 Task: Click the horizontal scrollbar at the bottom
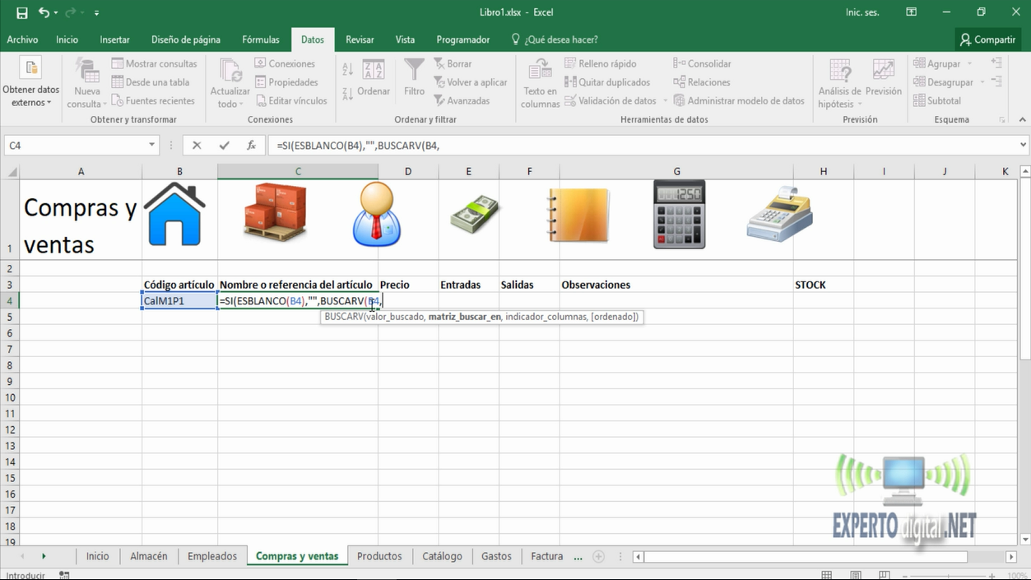pyautogui.click(x=805, y=557)
